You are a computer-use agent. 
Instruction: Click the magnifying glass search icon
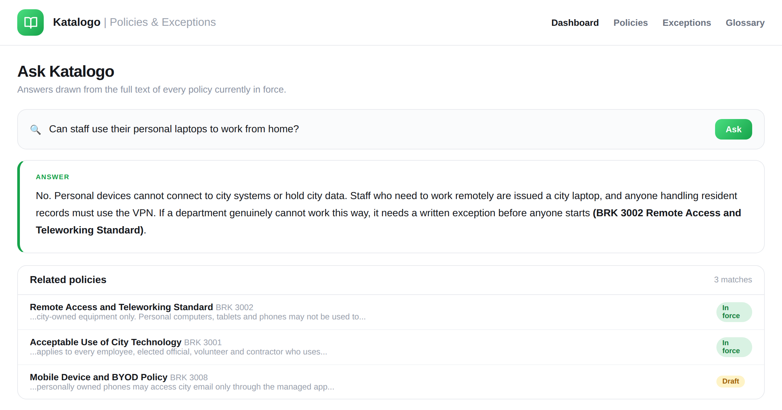click(x=35, y=129)
